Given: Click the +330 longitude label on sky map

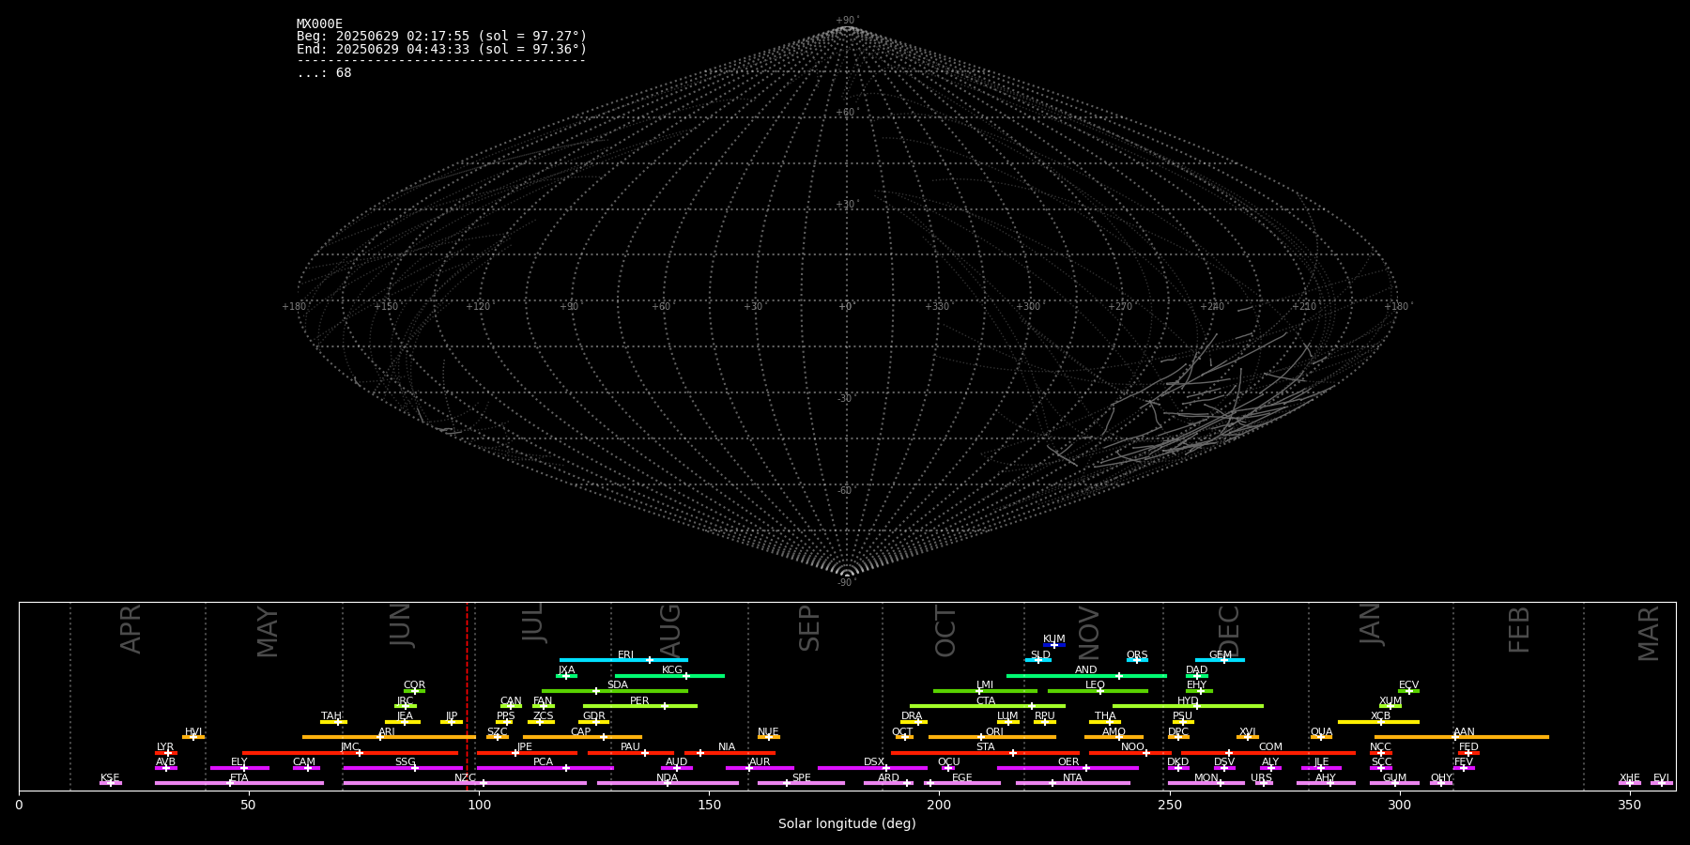Looking at the screenshot, I should point(937,306).
